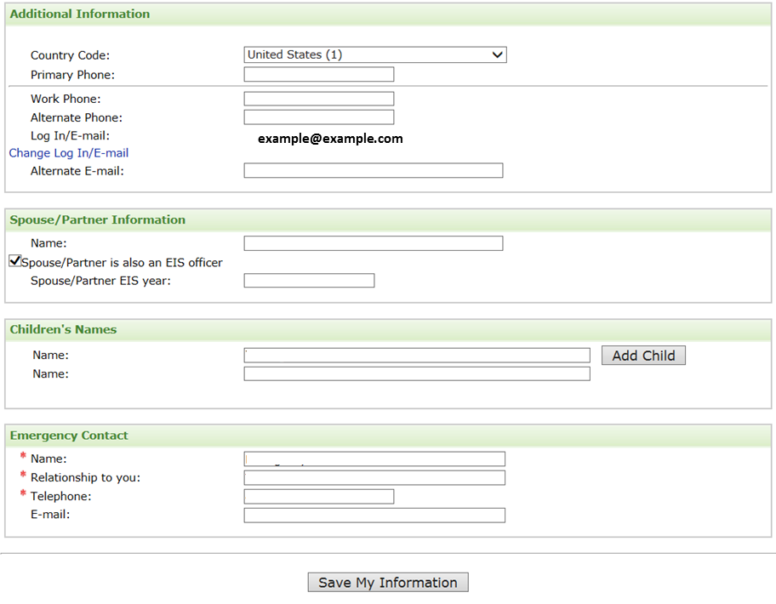Click the Log In/E-mail label
776x604 pixels.
(x=71, y=135)
